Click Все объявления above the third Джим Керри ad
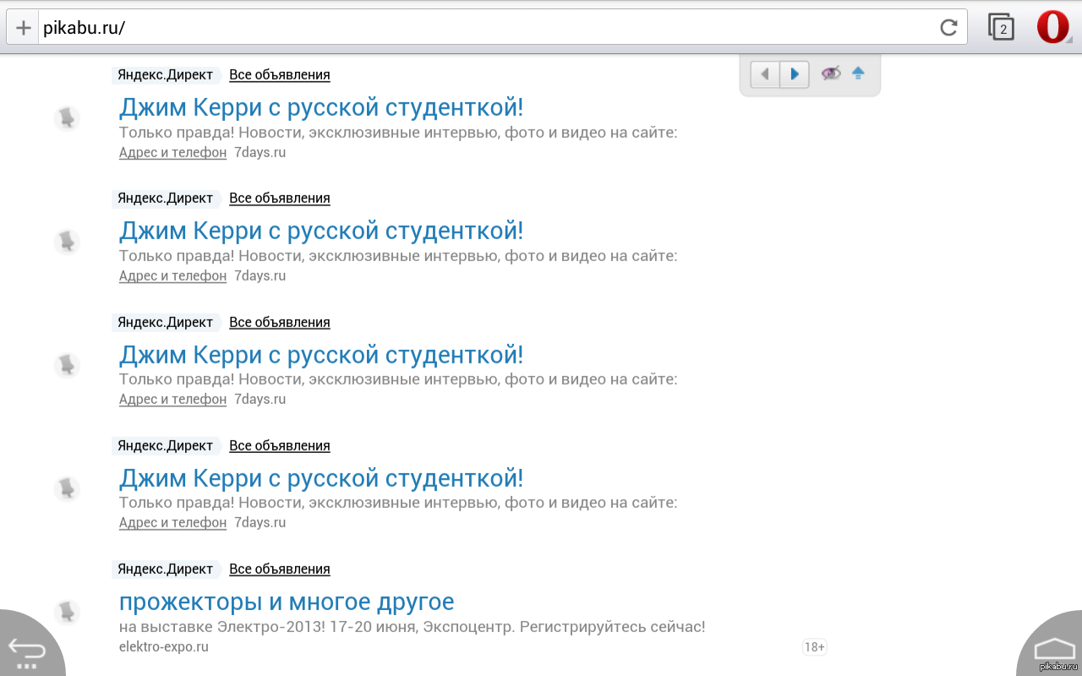 pos(280,322)
